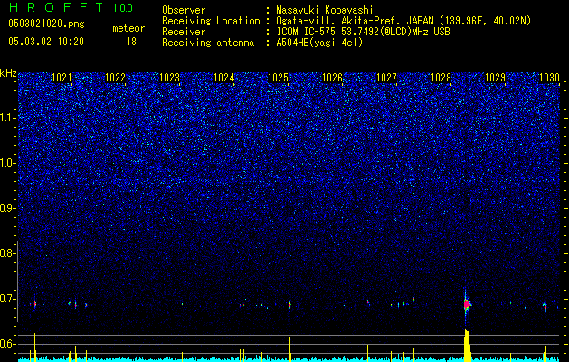The height and width of the screenshot is (362, 569).
Task: Click the 0.6 kHz frequency label
Action: tap(7, 344)
